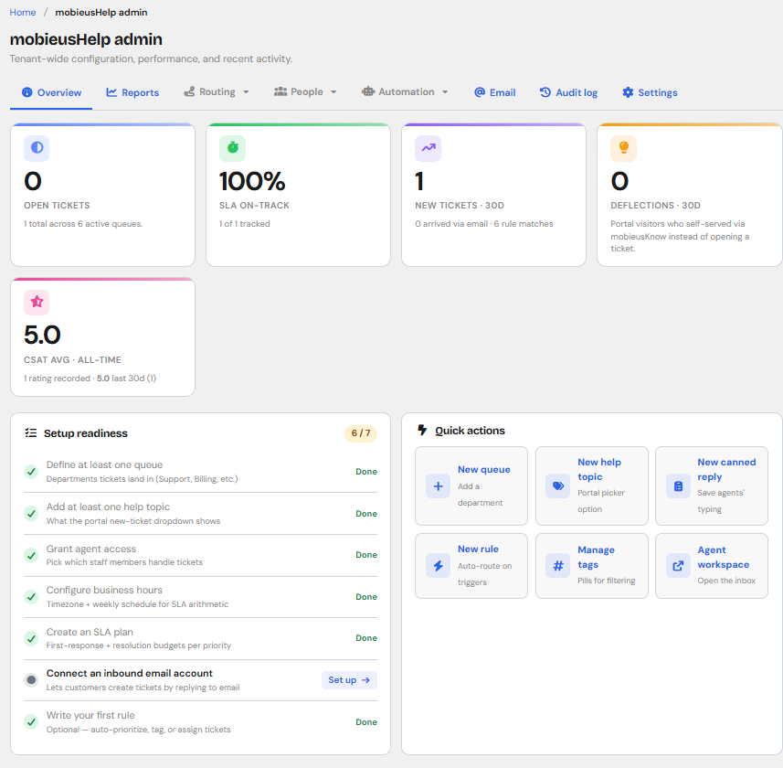783x768 pixels.
Task: Click the CSAT Avg star icon
Action: coord(37,303)
